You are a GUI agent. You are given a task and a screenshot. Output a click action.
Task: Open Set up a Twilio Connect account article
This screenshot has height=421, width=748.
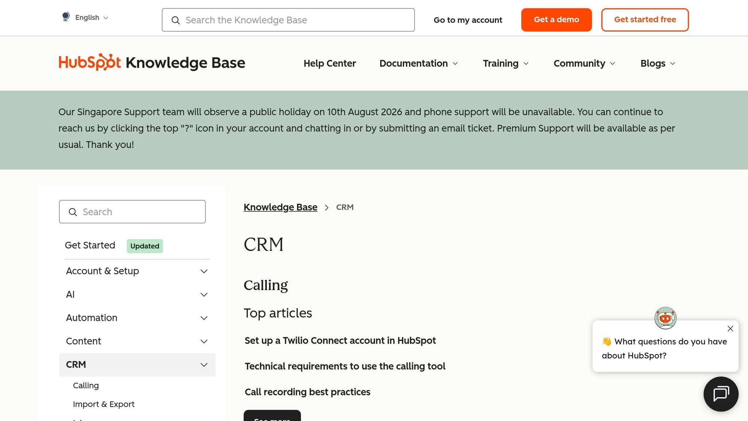340,341
